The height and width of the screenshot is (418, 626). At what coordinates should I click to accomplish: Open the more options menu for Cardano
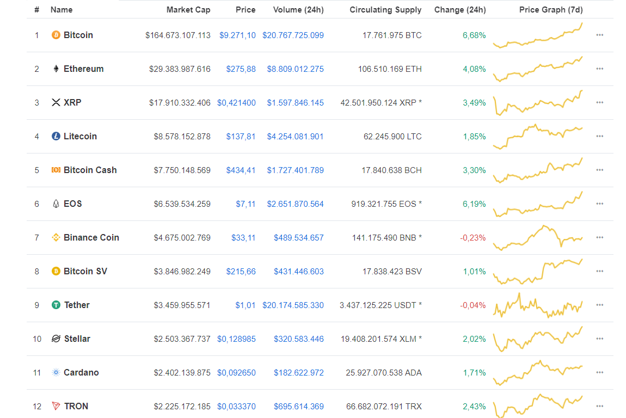[x=600, y=372]
